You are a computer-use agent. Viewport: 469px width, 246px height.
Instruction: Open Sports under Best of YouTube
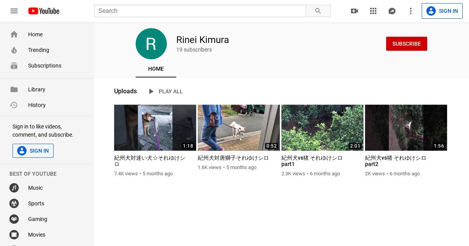[x=47, y=203]
